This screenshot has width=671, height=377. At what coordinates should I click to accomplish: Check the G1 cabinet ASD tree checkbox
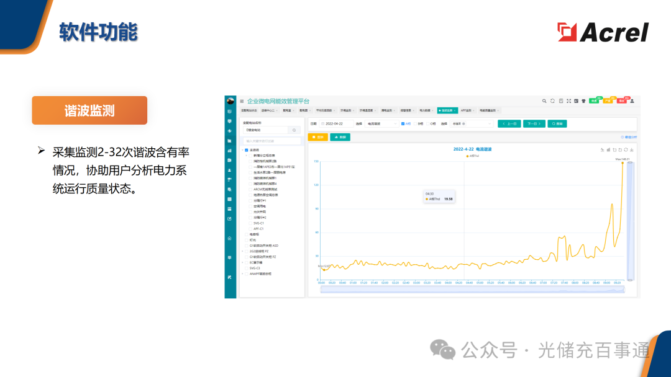point(247,246)
